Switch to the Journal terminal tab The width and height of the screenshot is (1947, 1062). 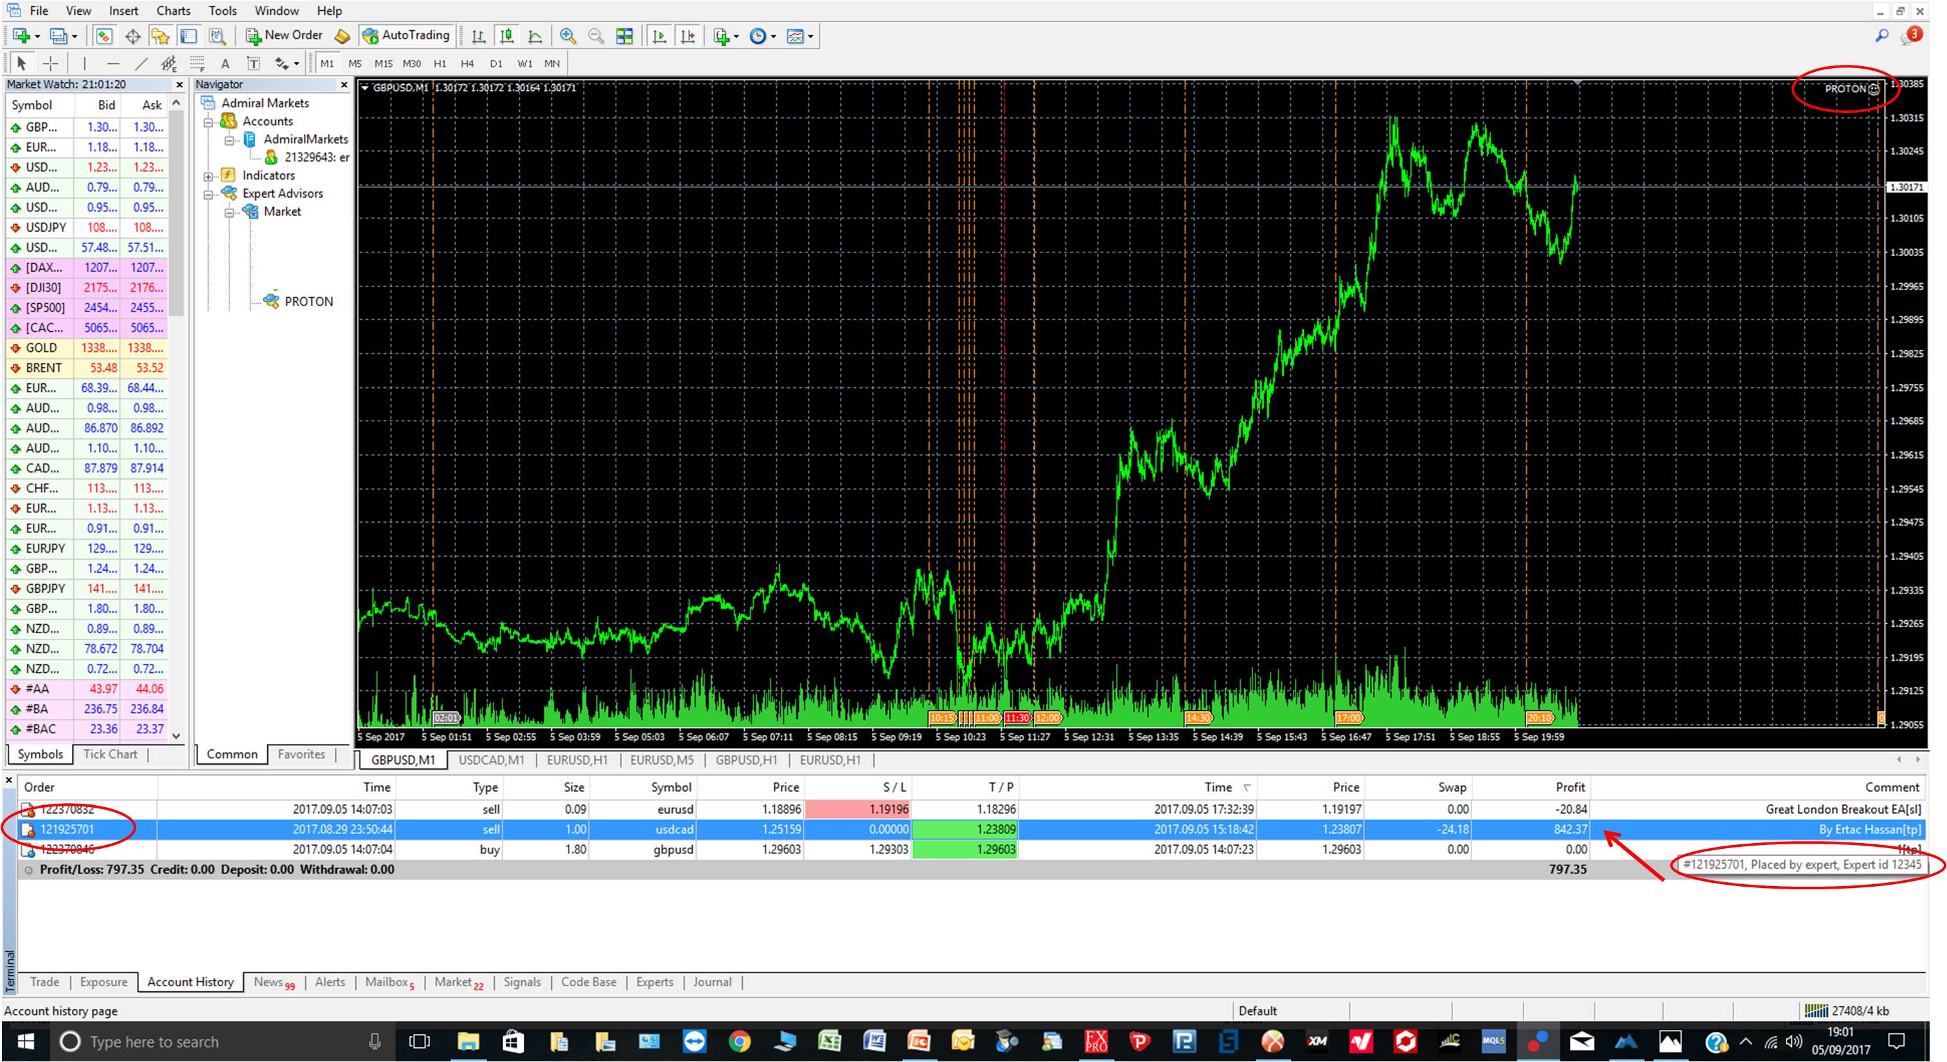tap(712, 982)
